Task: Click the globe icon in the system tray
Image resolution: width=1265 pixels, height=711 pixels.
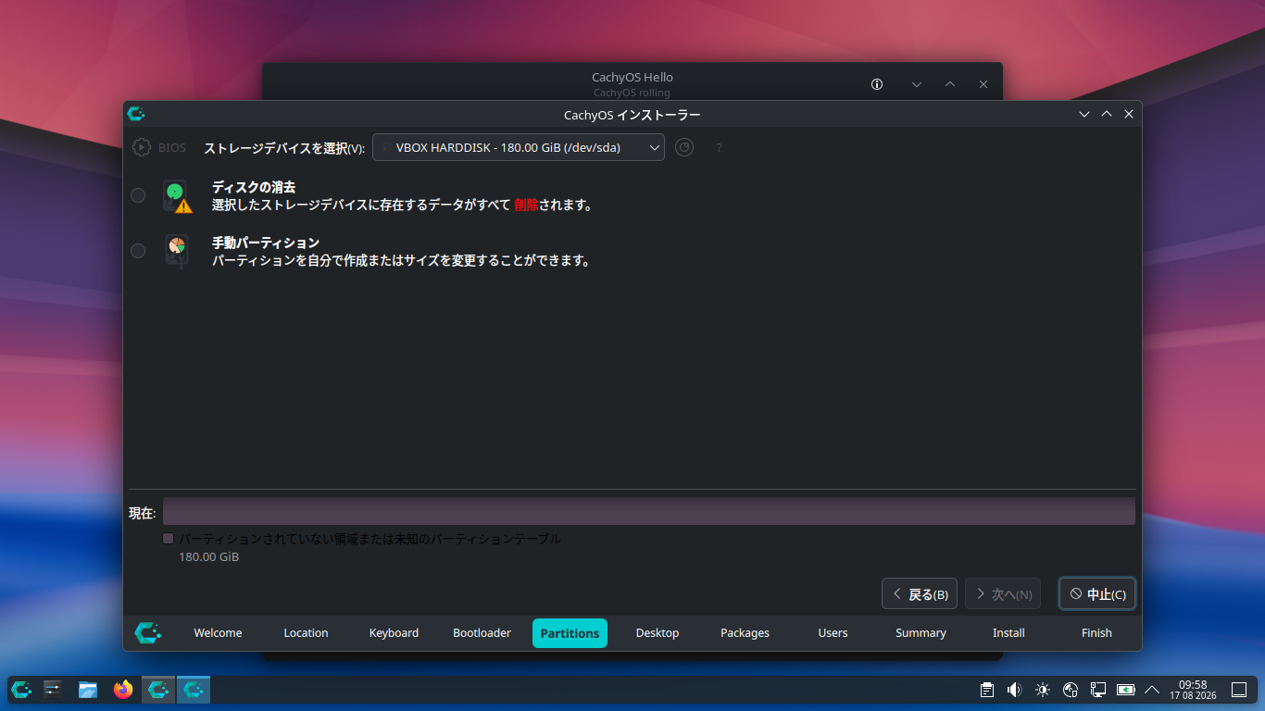Action: [1071, 690]
